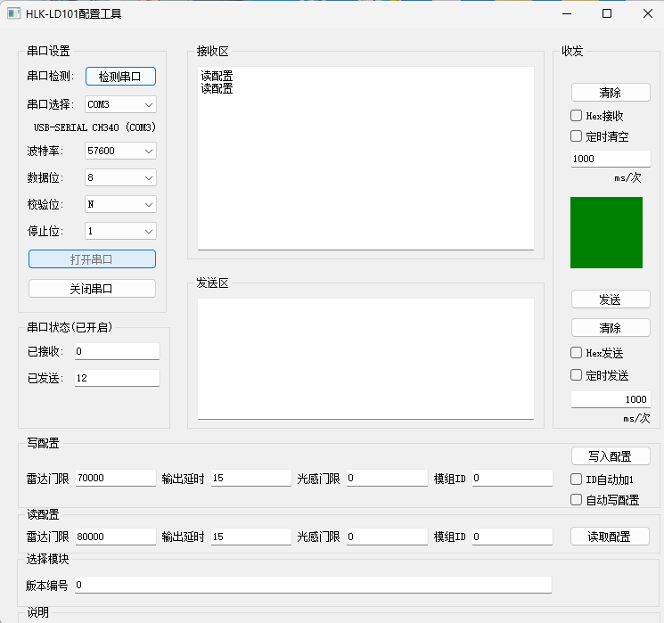Click the 写配置 雷达门限 field showing 70000
The height and width of the screenshot is (623, 664).
tap(116, 478)
